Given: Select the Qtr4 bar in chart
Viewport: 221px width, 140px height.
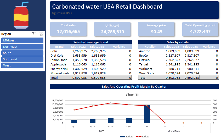Looking at the screenshot, I should click(x=129, y=121).
